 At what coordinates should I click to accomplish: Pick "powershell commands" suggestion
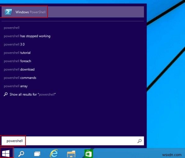20,78
